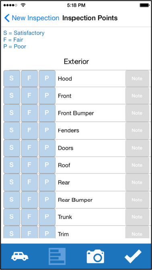Select the Front row label
This screenshot has width=152, height=270.
tap(64, 96)
